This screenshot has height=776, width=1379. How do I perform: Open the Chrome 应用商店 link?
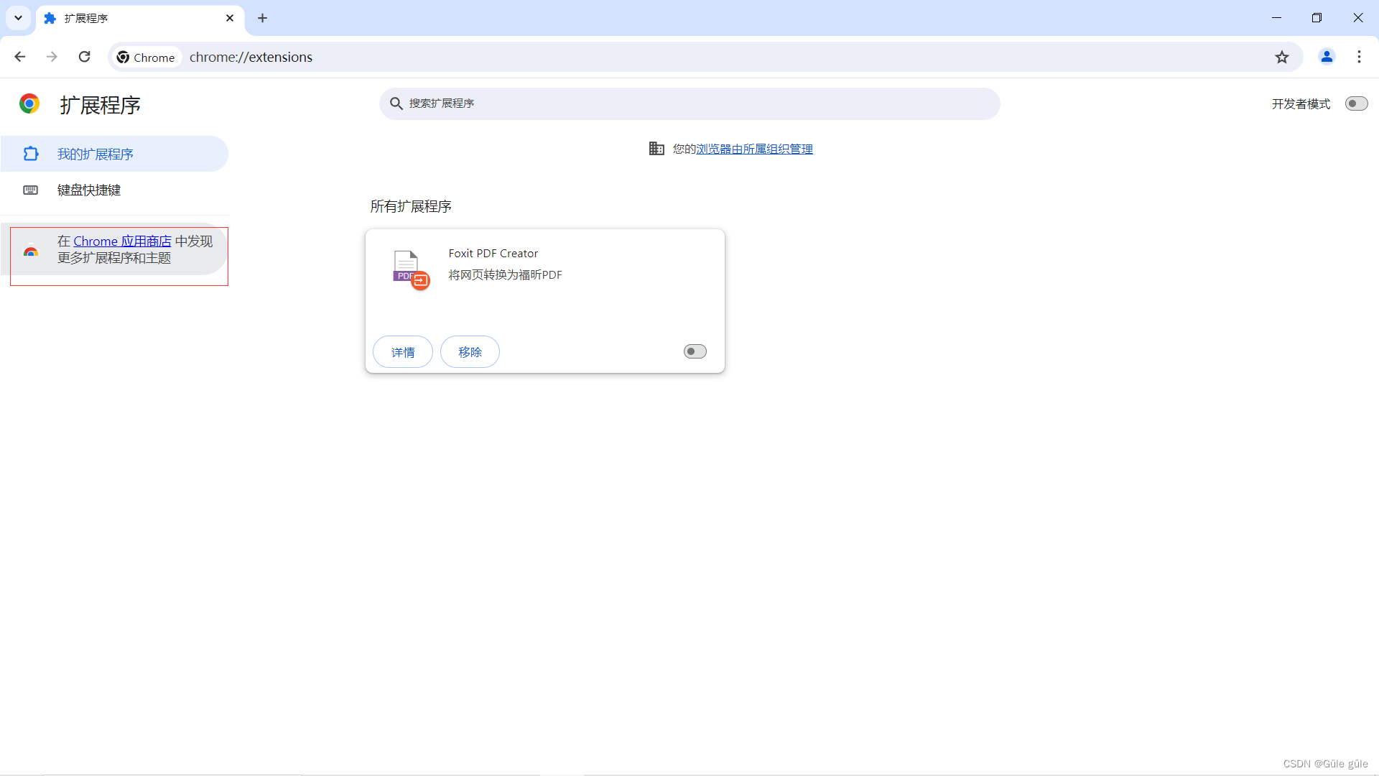(122, 241)
